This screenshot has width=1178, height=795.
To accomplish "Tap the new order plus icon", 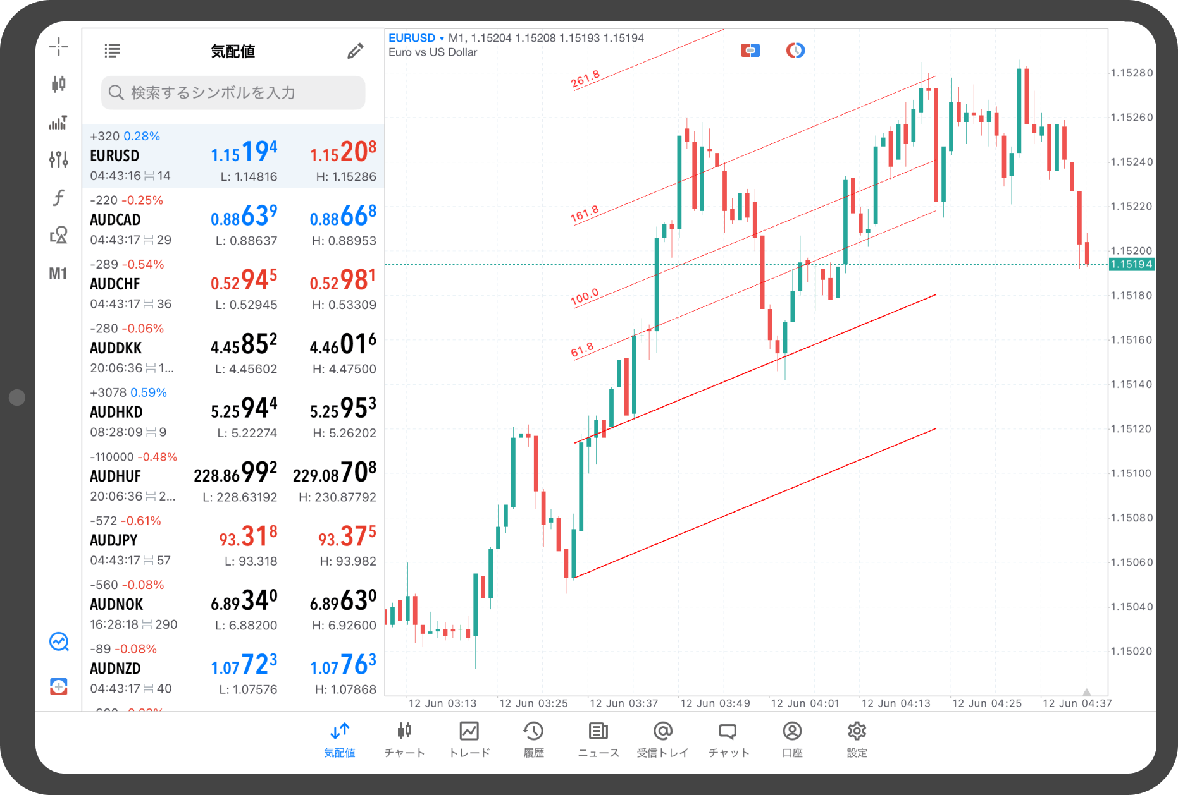I will pyautogui.click(x=58, y=686).
